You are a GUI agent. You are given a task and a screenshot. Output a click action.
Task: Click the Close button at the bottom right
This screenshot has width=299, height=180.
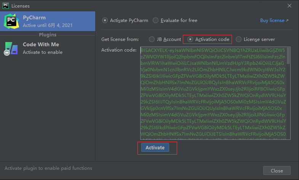click(277, 171)
